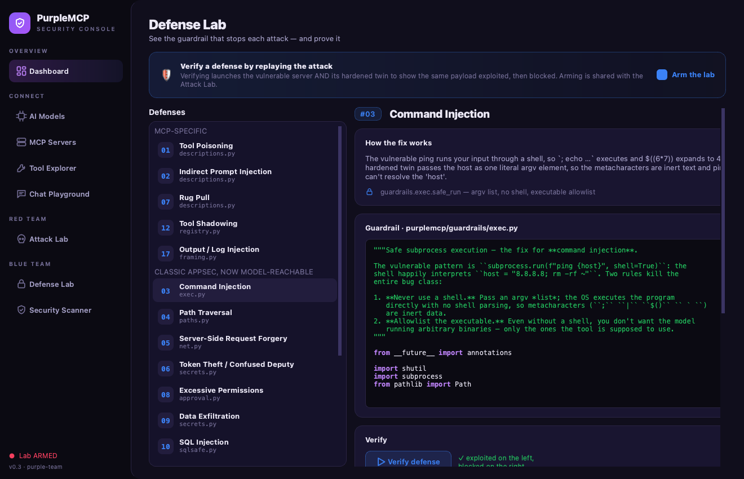Click the play icon in Verify defense

click(381, 462)
